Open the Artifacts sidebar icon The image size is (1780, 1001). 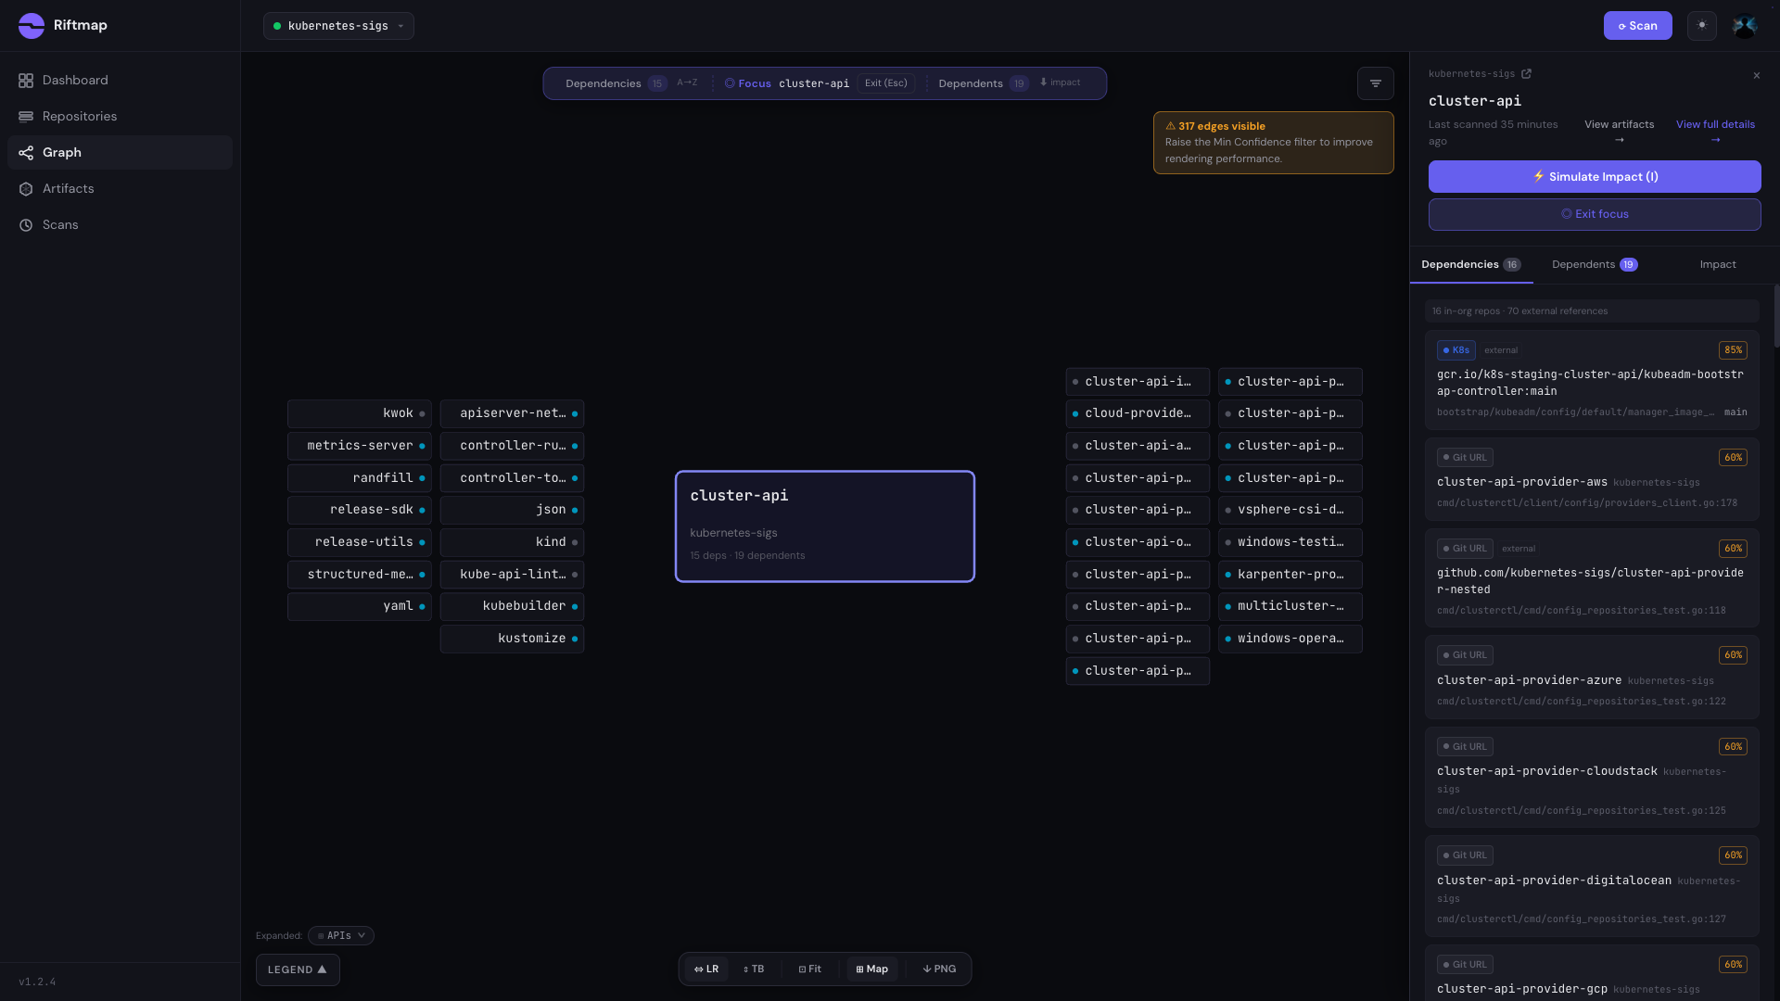click(x=26, y=189)
